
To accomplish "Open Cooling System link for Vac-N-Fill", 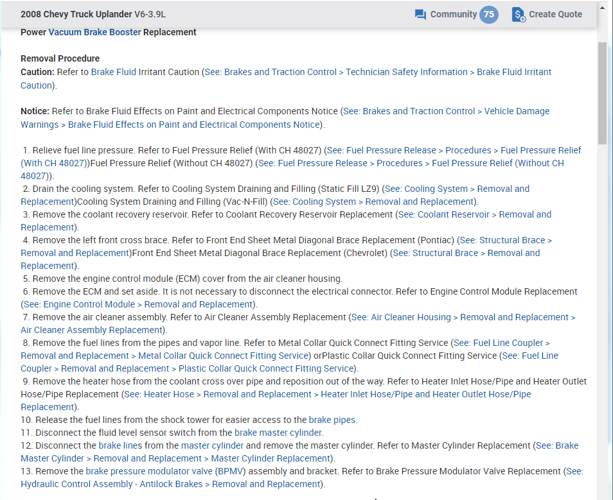I will point(373,202).
